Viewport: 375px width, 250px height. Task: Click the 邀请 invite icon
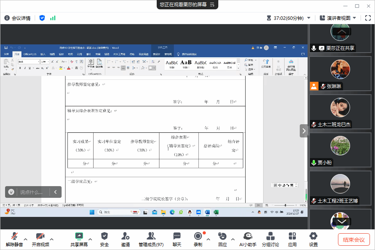(125, 239)
